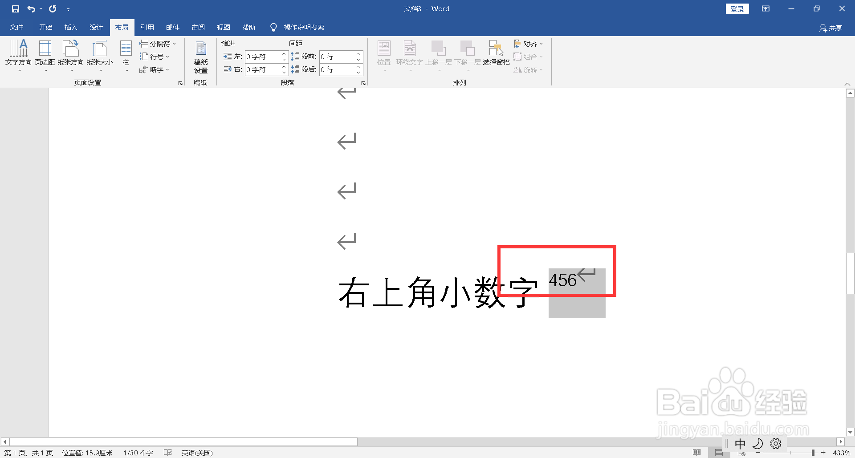Undo the last action
Screen dimensions: 855x458
tap(31, 9)
